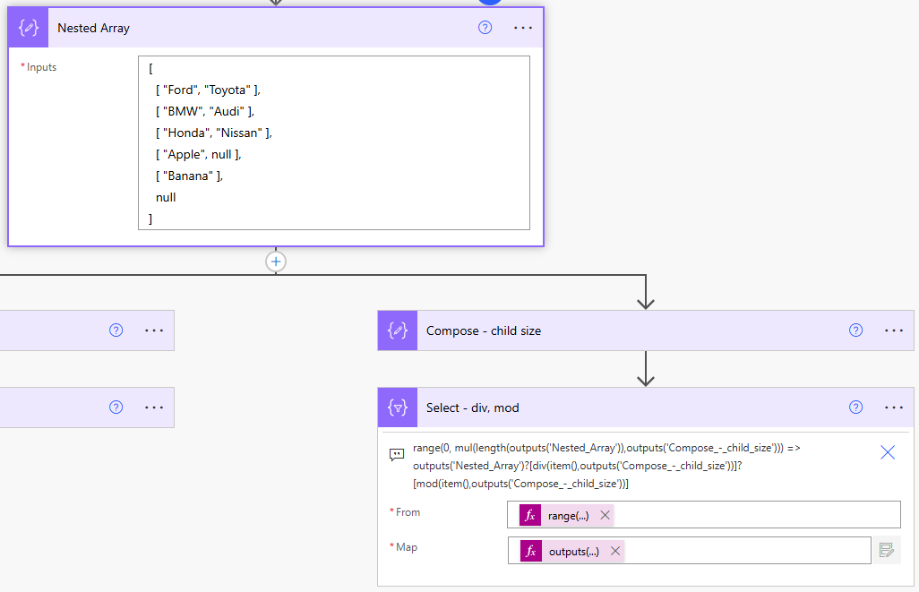Dismiss the Select action comment
The width and height of the screenshot is (919, 592).
(x=888, y=452)
